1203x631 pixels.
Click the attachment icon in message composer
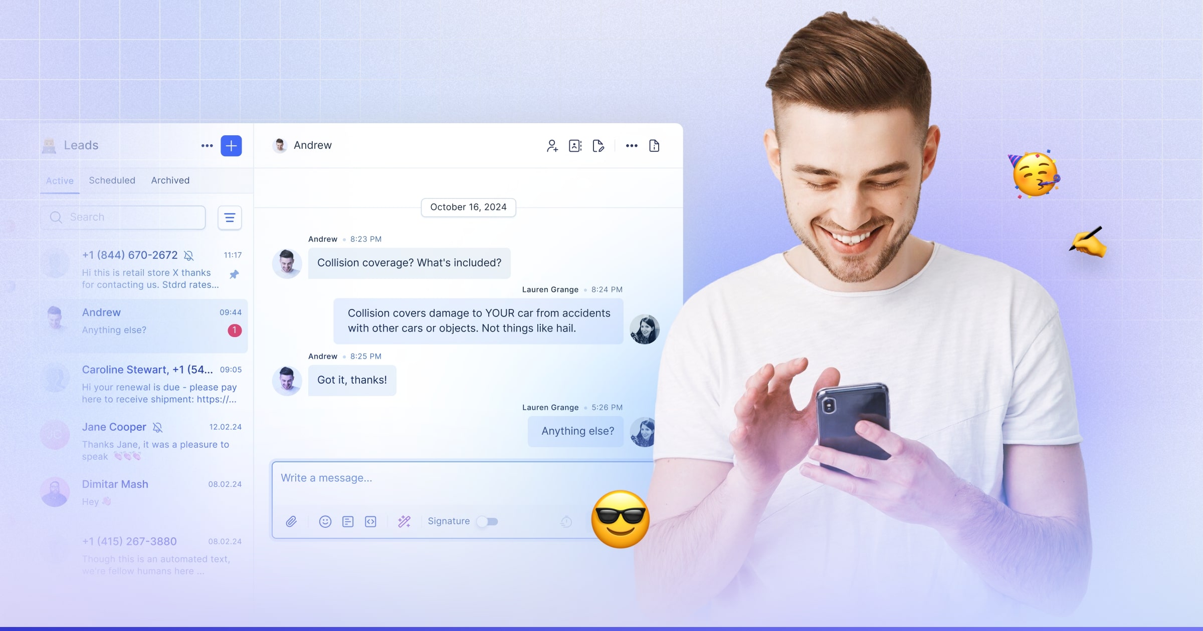[x=291, y=520]
